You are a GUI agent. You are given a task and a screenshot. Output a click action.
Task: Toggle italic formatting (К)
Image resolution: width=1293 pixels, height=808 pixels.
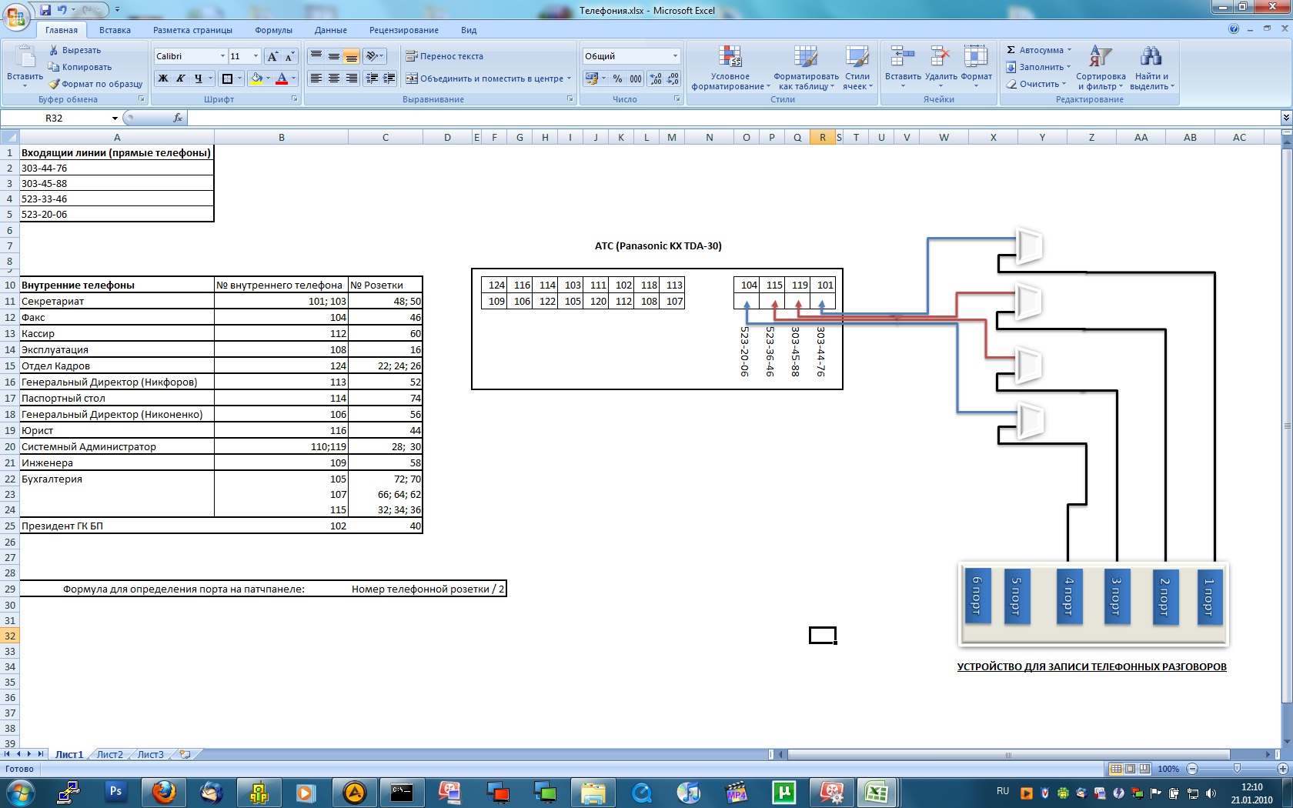[x=181, y=78]
